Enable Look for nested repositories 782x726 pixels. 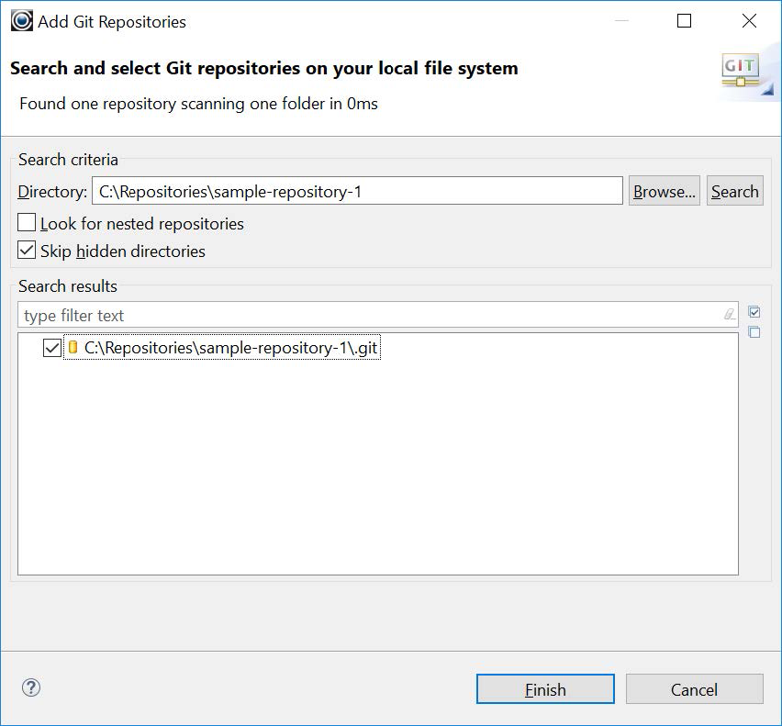tap(28, 223)
